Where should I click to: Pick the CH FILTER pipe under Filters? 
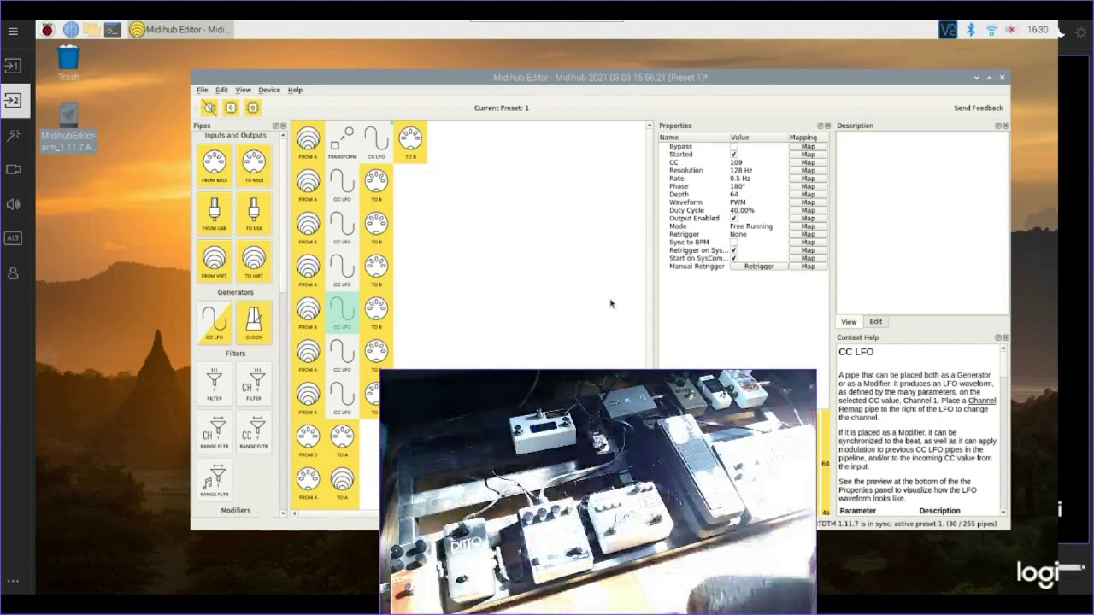click(254, 384)
